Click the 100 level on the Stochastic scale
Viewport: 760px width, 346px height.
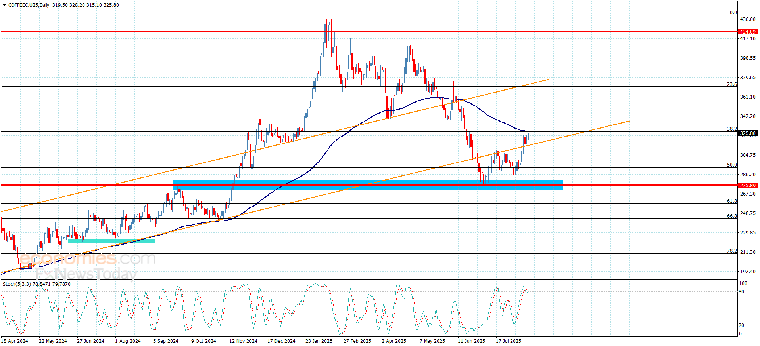[x=743, y=283]
